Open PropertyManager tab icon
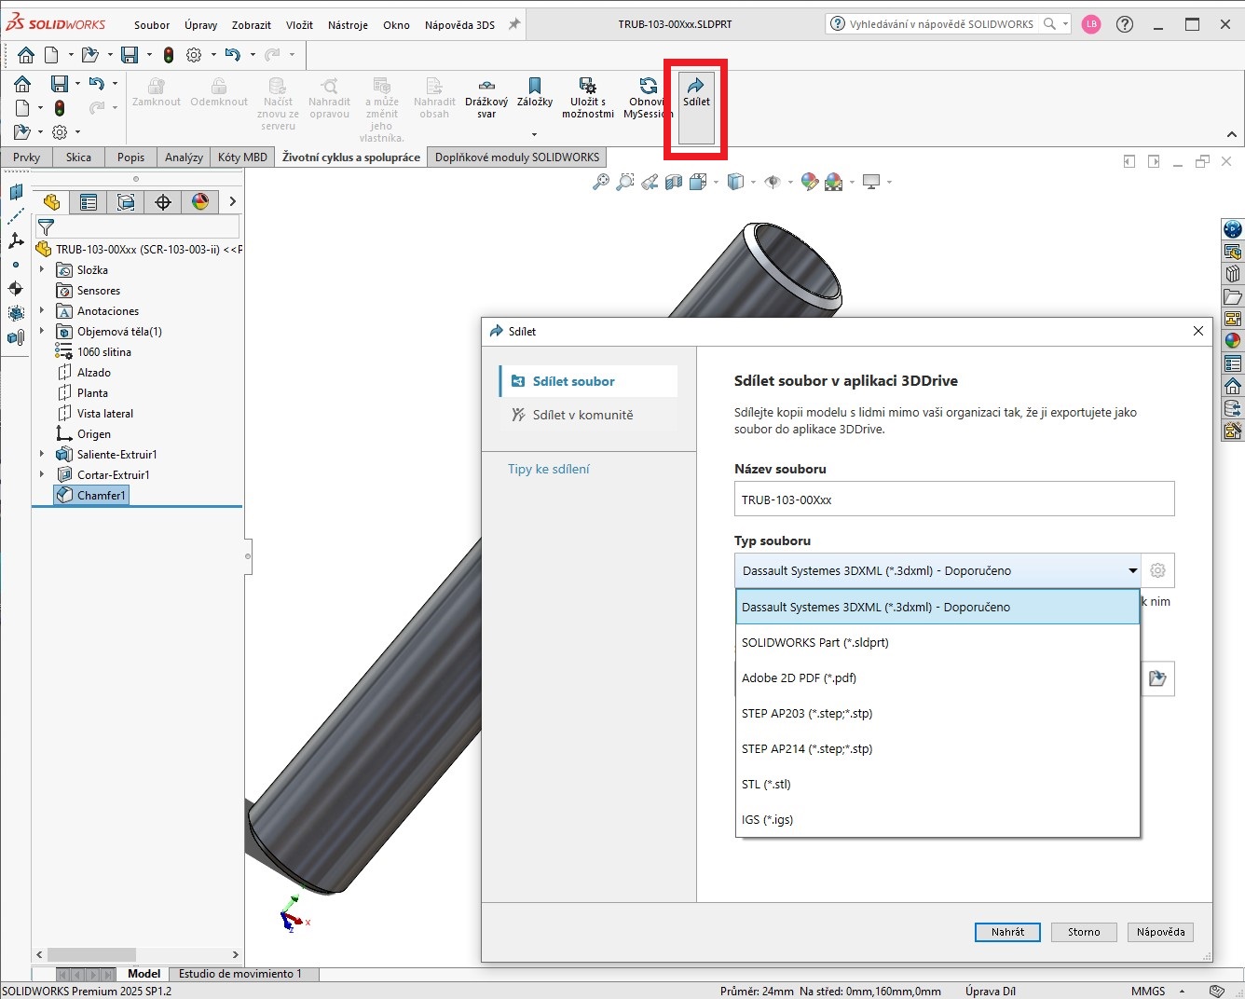 pyautogui.click(x=88, y=202)
